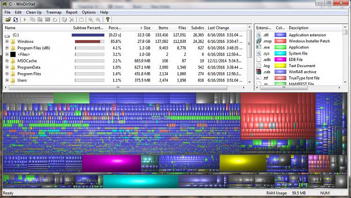351x198 pixels.
Task: Click the blue .dll color swatch
Action: coord(280,35)
